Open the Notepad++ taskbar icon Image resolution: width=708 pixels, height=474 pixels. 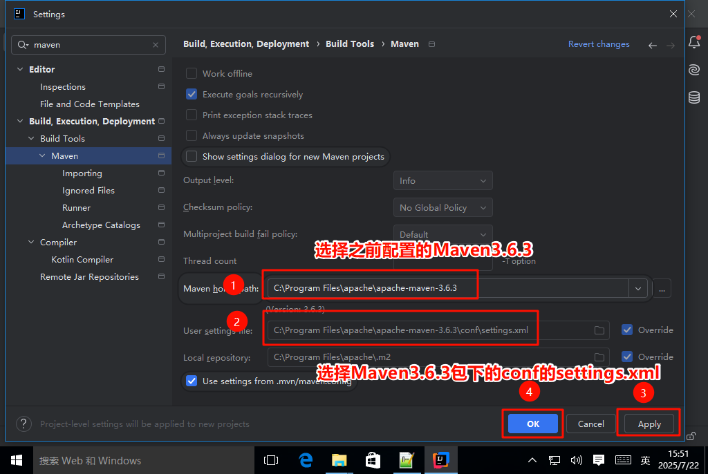pos(407,460)
